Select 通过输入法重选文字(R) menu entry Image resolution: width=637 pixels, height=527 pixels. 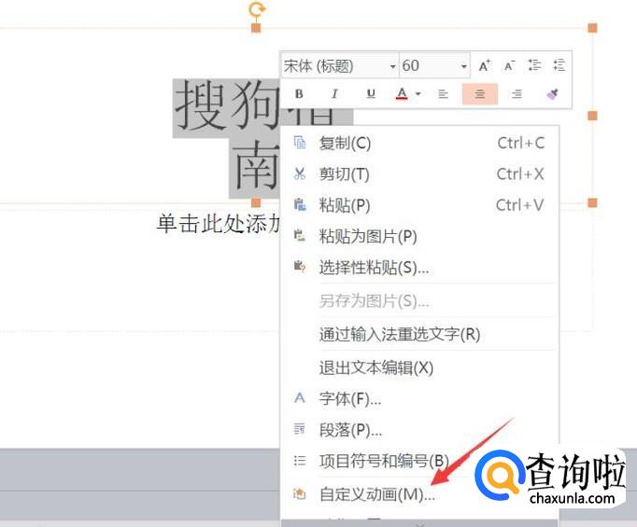[x=419, y=334]
